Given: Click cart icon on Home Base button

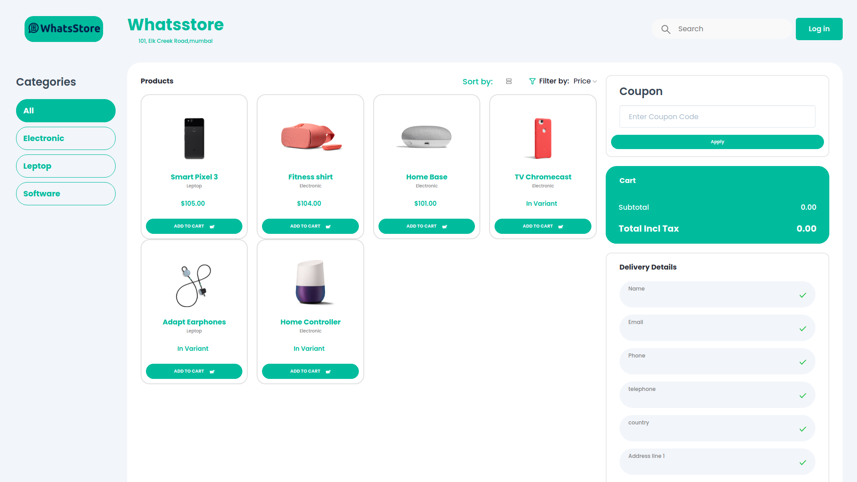Looking at the screenshot, I should (445, 227).
